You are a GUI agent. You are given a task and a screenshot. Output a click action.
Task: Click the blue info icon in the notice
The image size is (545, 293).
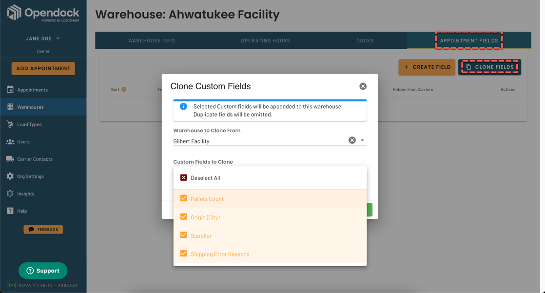click(x=183, y=107)
